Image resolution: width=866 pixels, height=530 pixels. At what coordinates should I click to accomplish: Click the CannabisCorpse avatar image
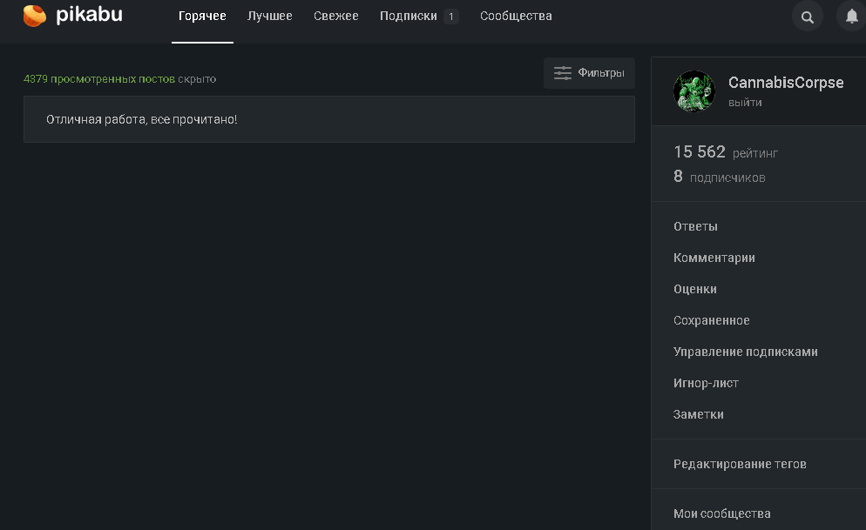(x=694, y=91)
